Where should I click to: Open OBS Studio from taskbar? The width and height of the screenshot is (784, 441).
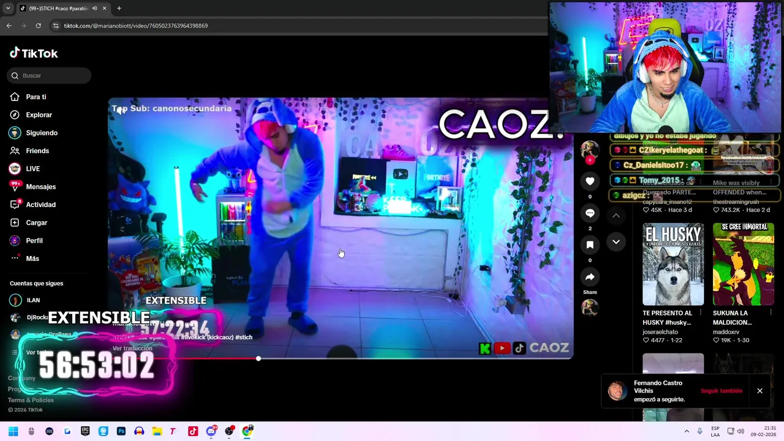pyautogui.click(x=229, y=431)
